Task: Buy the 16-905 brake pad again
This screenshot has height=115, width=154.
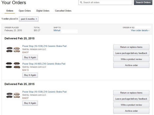Action: 30,75
